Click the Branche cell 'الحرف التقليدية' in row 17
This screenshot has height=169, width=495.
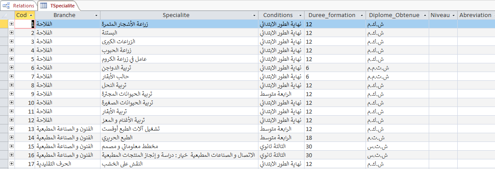coord(68,163)
